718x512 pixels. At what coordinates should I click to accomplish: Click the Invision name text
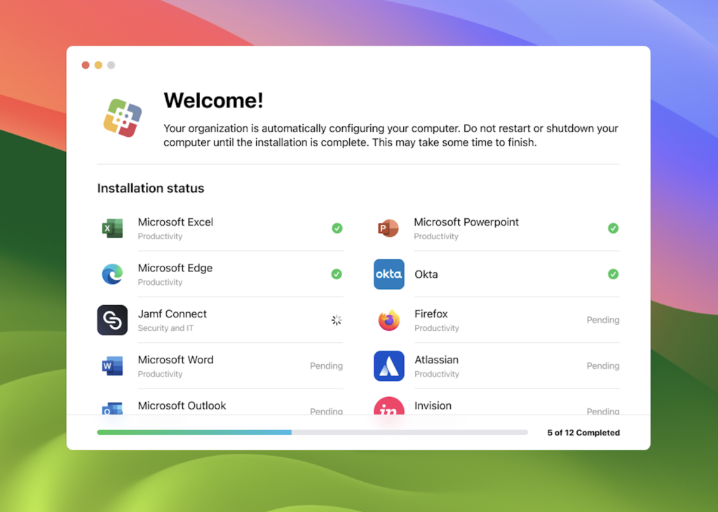point(433,405)
